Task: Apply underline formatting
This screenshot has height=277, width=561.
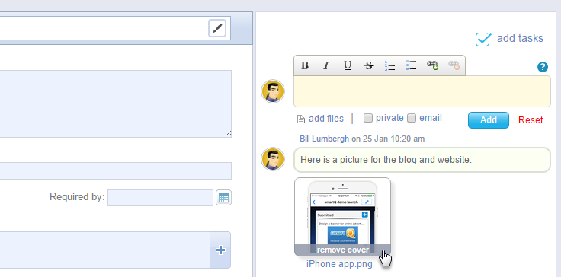Action: [348, 65]
